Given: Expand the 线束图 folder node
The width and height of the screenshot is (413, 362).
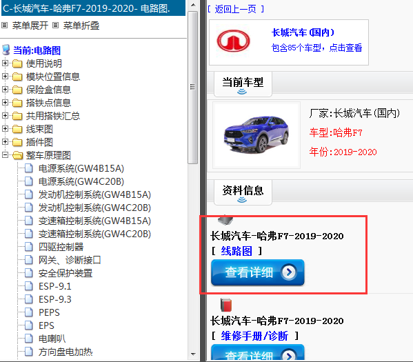Looking at the screenshot, I should pos(5,129).
